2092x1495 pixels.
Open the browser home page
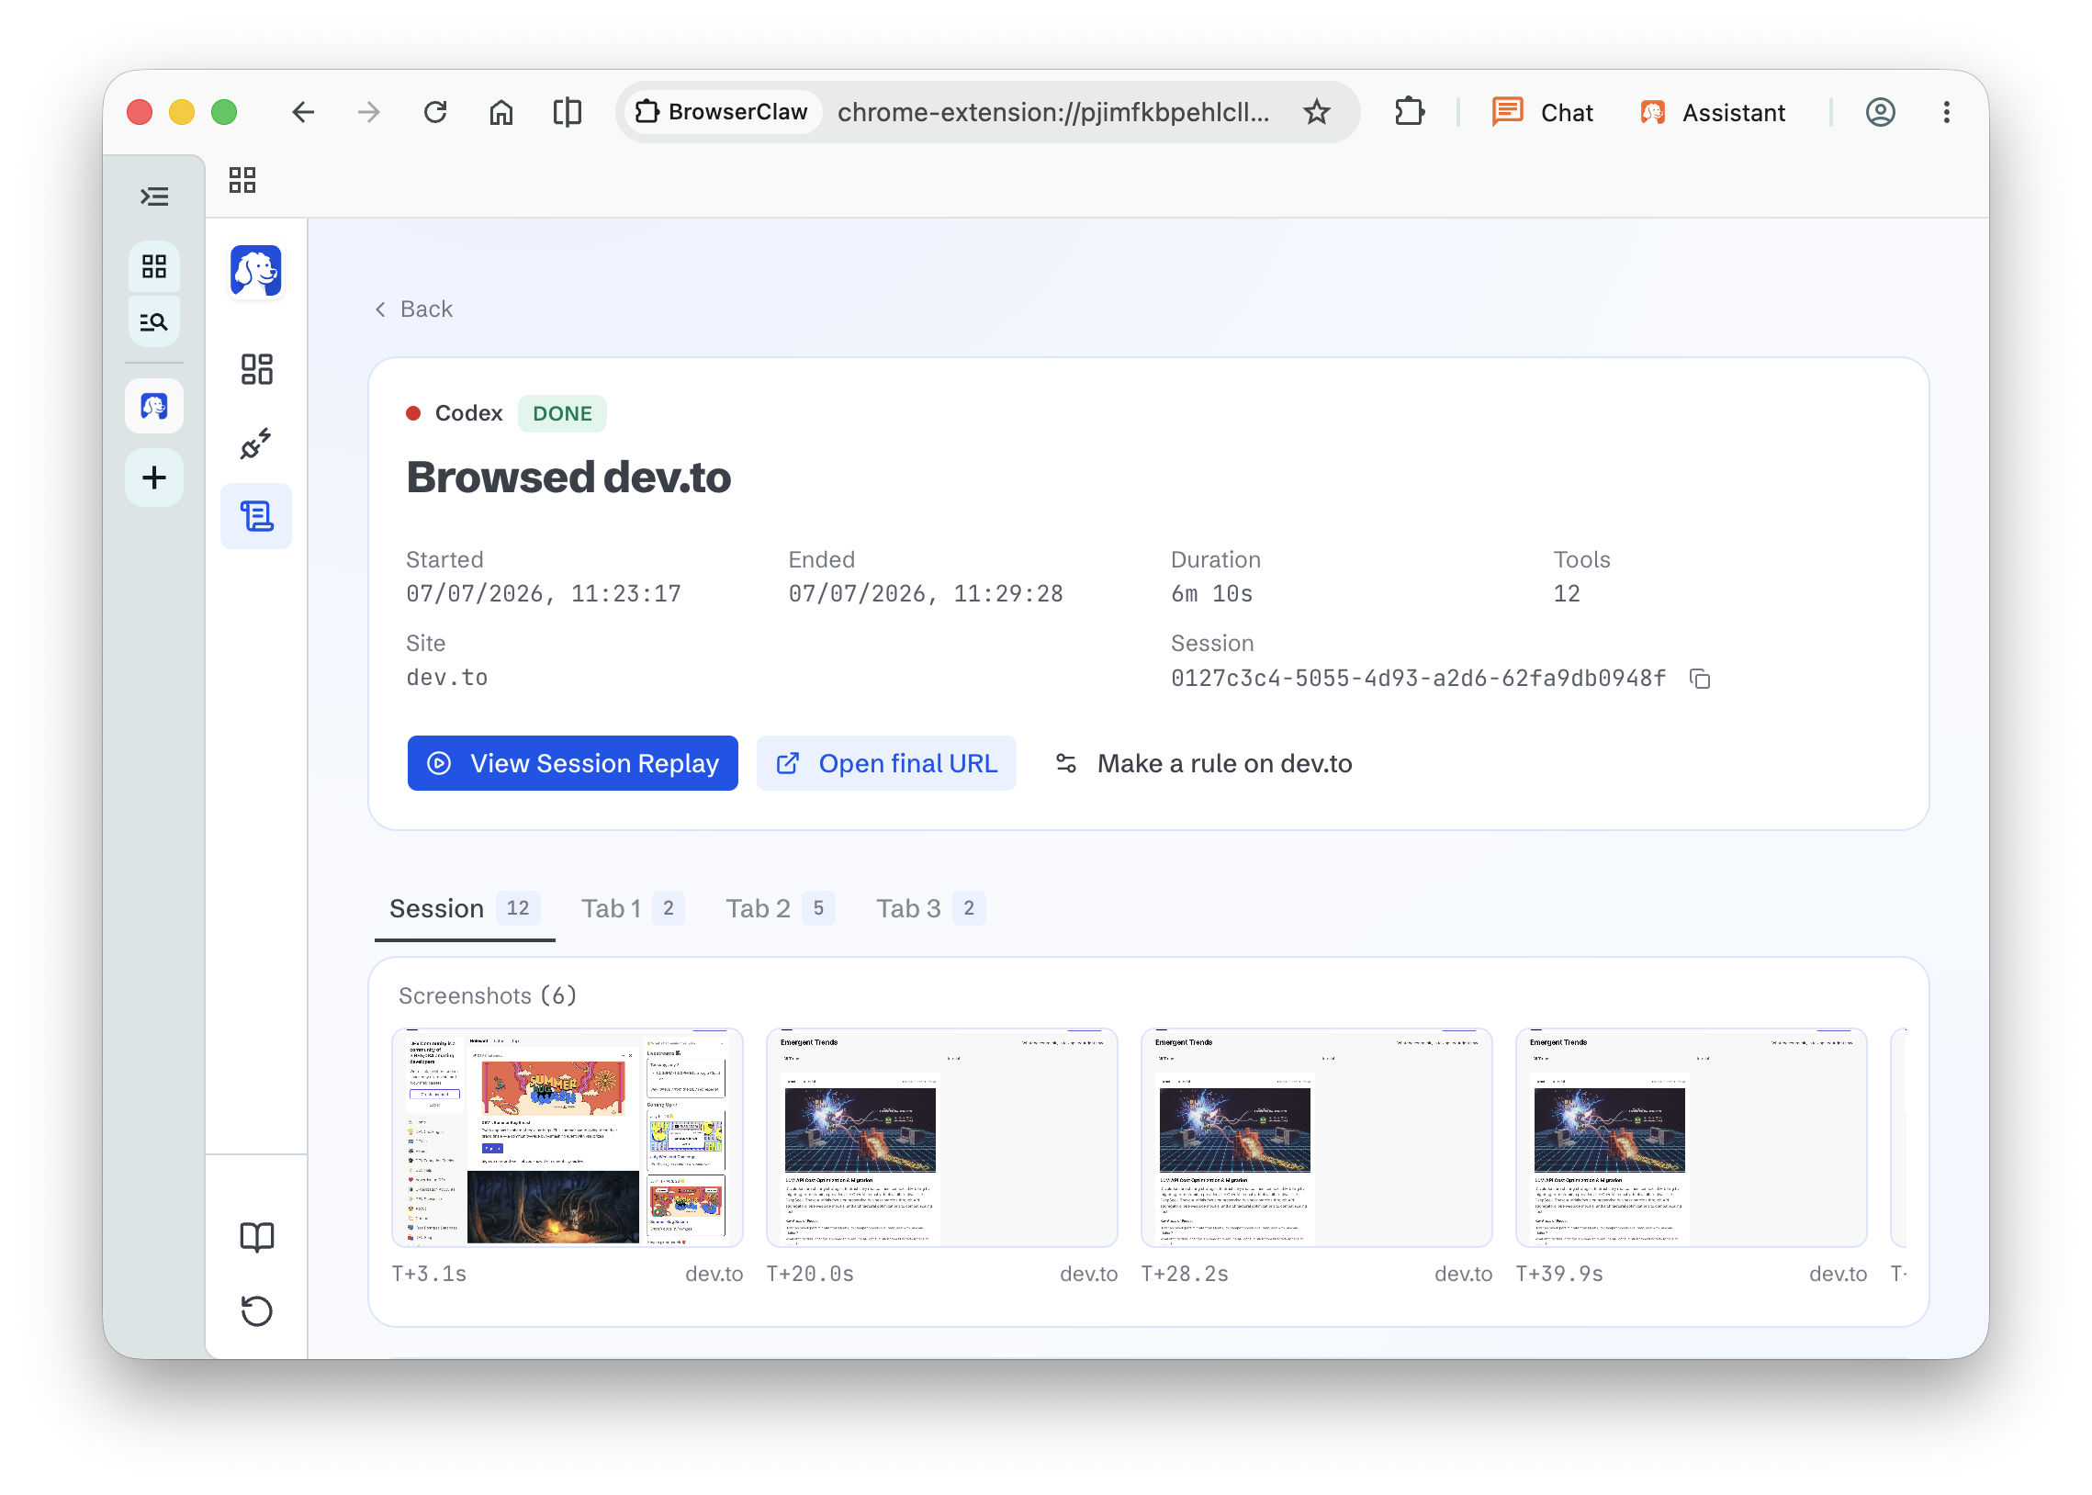(x=501, y=112)
